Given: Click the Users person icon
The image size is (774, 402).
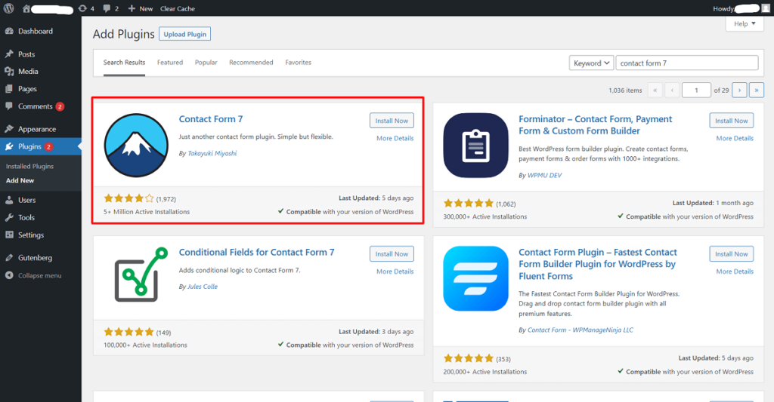Looking at the screenshot, I should (9, 200).
